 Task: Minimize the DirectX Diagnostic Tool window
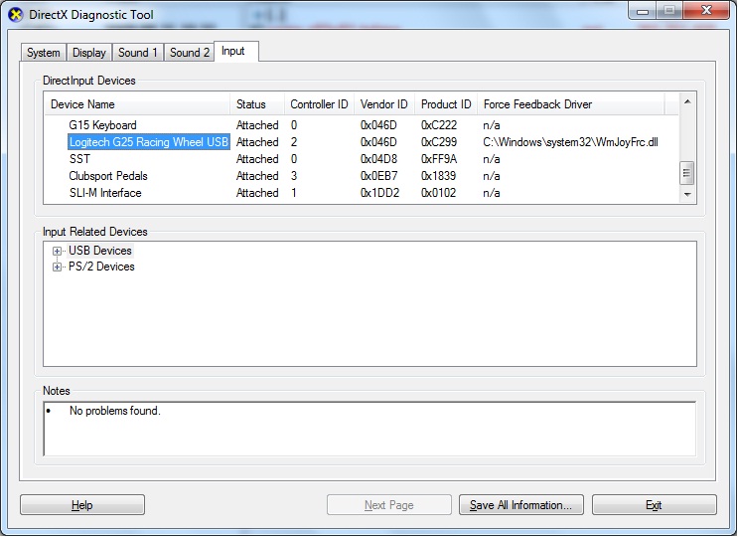click(644, 12)
